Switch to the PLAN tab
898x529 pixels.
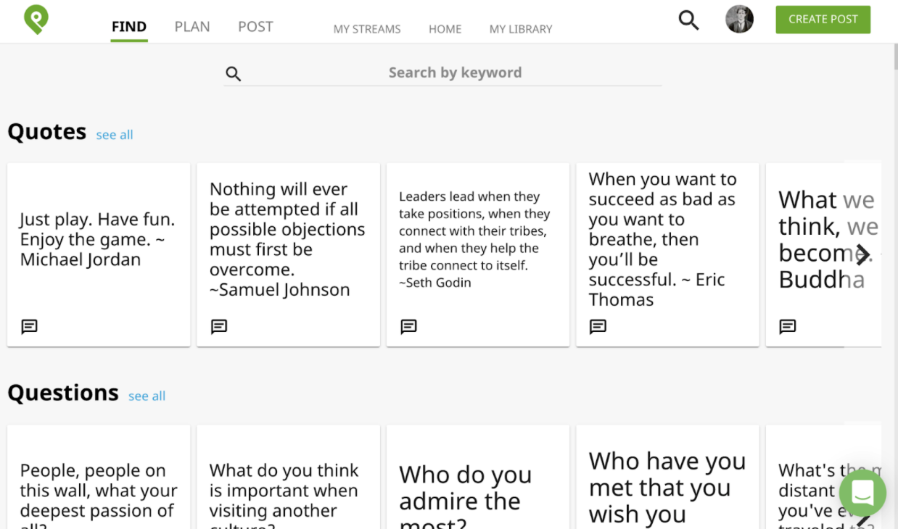(x=192, y=27)
